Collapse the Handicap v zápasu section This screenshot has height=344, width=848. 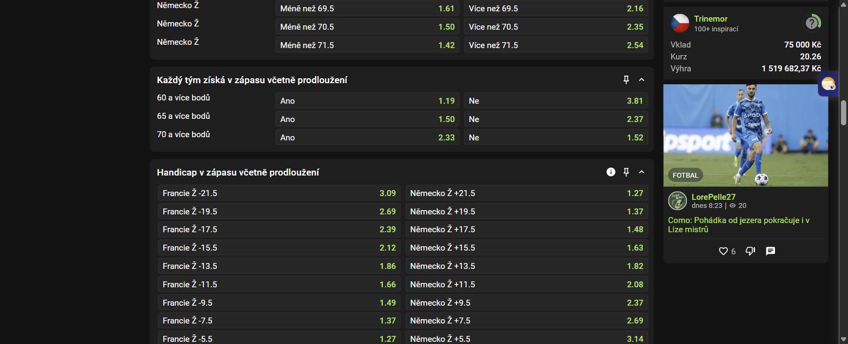click(x=641, y=172)
